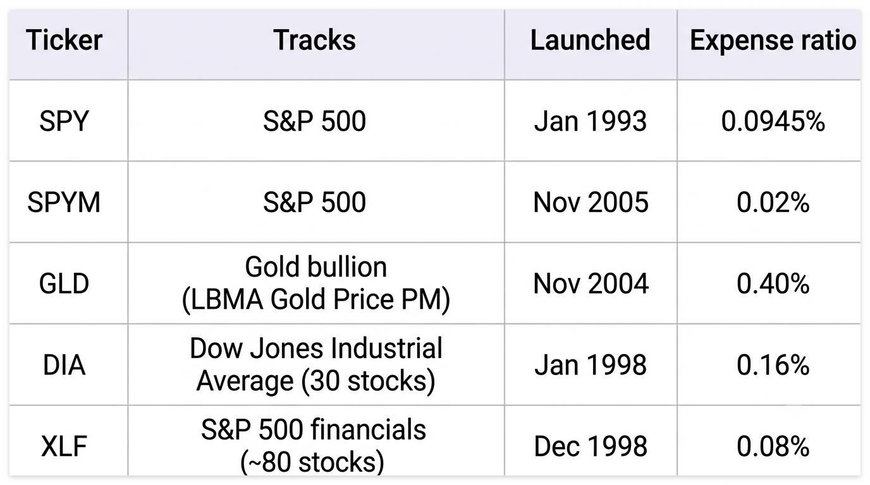Click the 0.16% expense ratio cell
Image resolution: width=870 pixels, height=485 pixels.
coord(773,365)
